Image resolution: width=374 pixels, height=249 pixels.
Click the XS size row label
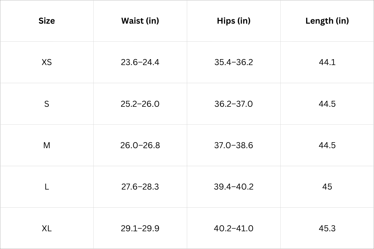[47, 62]
